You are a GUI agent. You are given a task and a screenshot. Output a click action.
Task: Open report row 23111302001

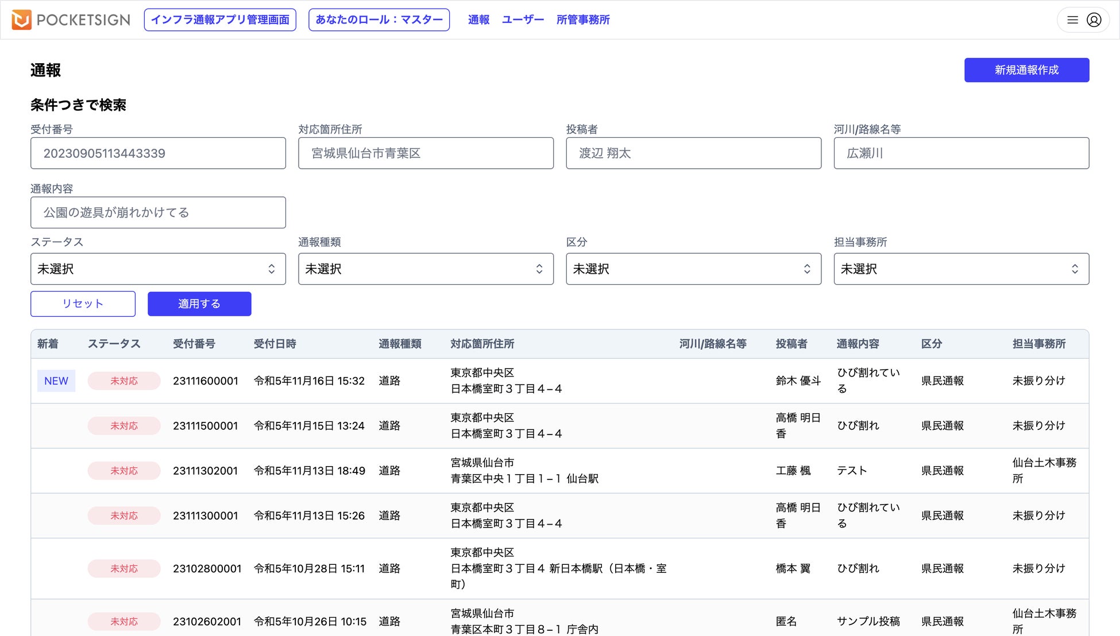pyautogui.click(x=205, y=471)
